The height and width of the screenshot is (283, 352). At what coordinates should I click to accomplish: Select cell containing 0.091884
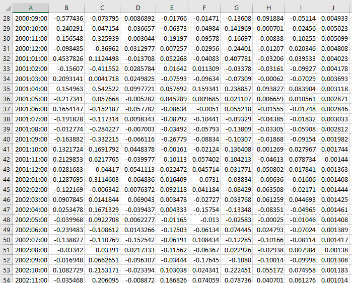point(268,19)
